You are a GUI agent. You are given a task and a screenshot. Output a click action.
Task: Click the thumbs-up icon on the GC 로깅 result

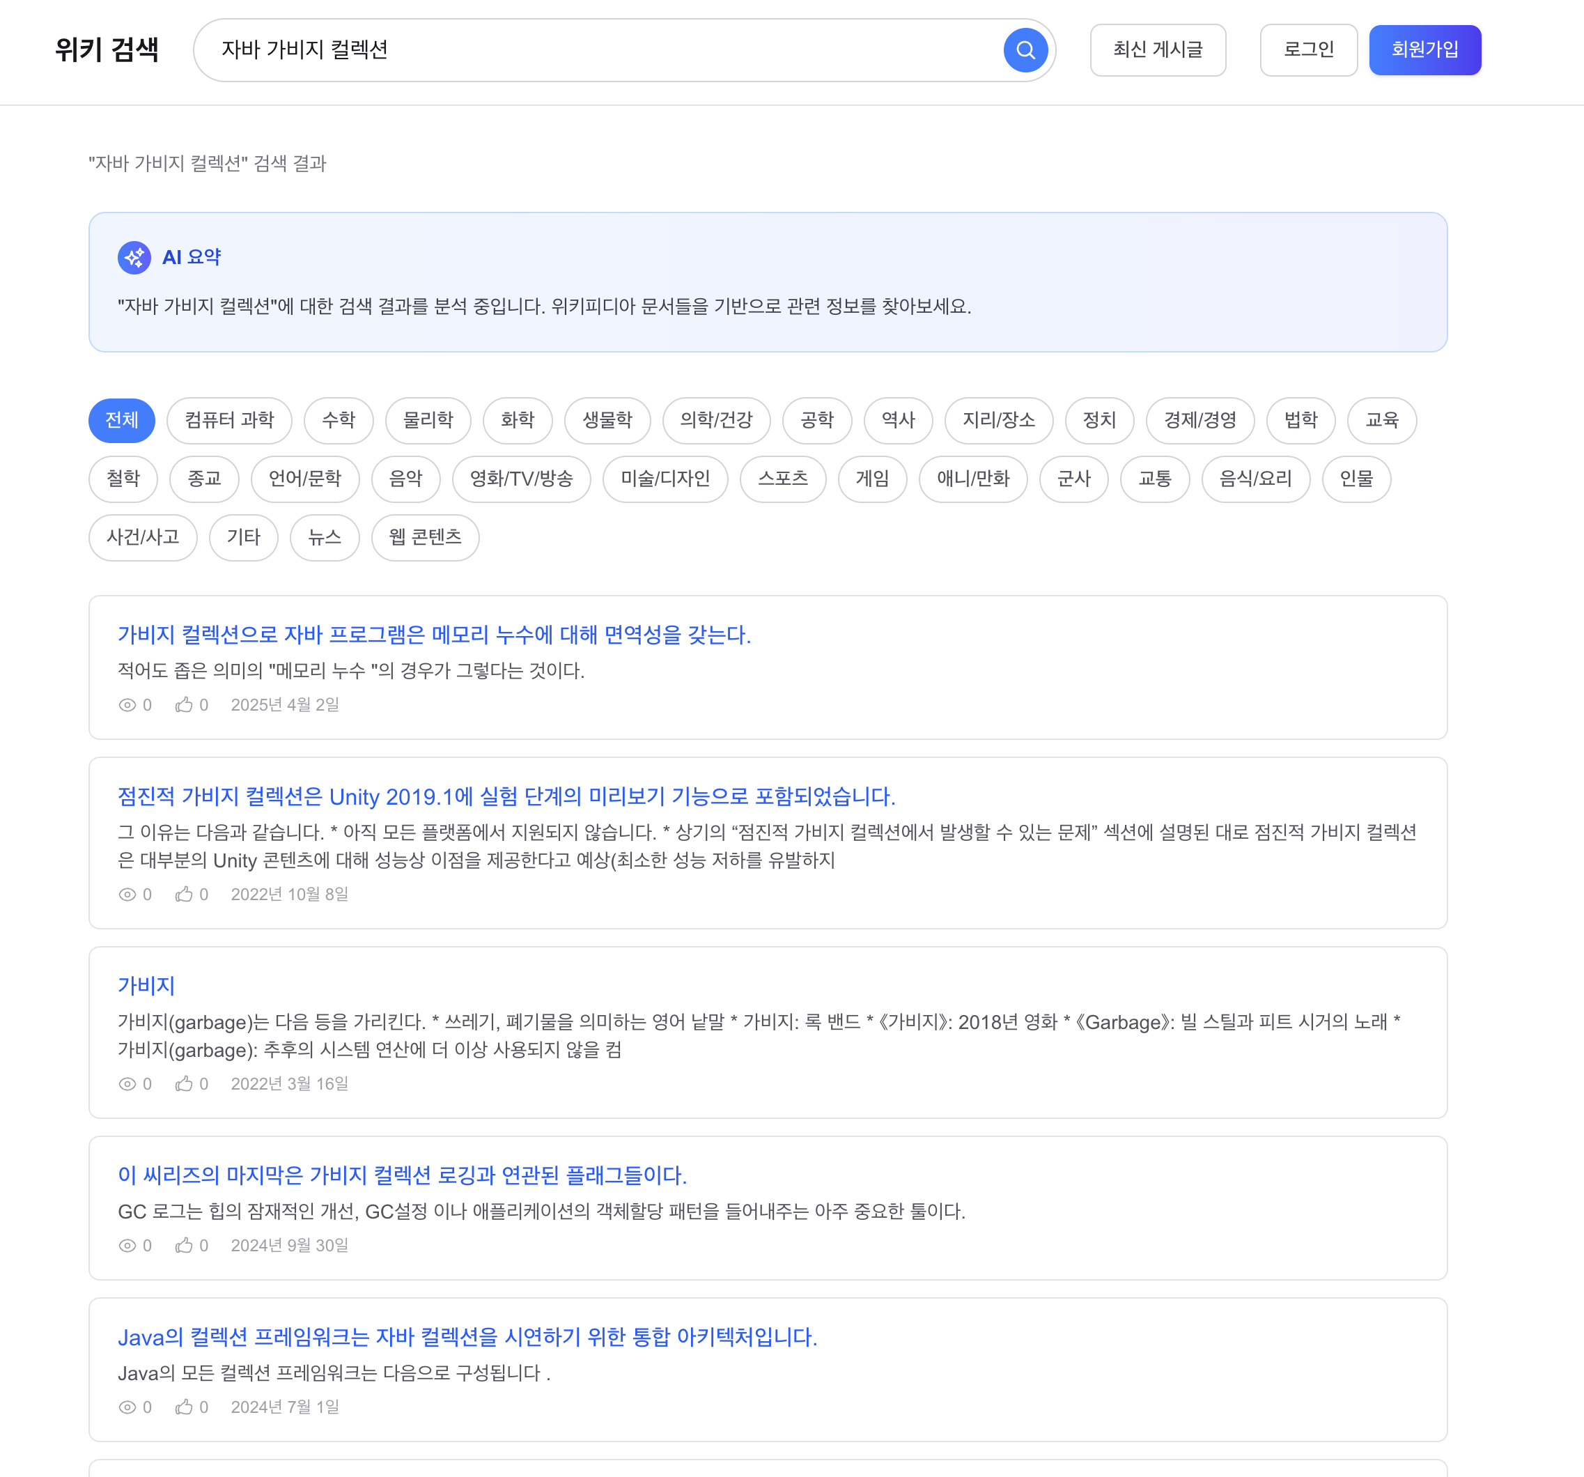[185, 1245]
